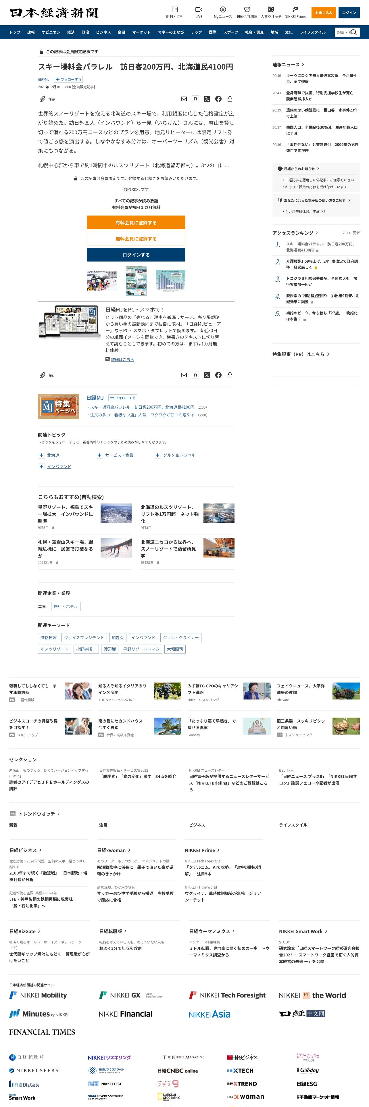
Task: Click the ログインする blue button
Action: pyautogui.click(x=136, y=255)
